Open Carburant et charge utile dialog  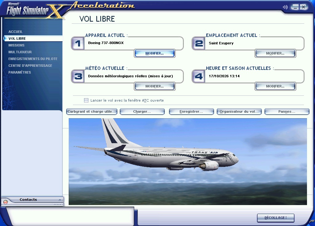coord(92,111)
